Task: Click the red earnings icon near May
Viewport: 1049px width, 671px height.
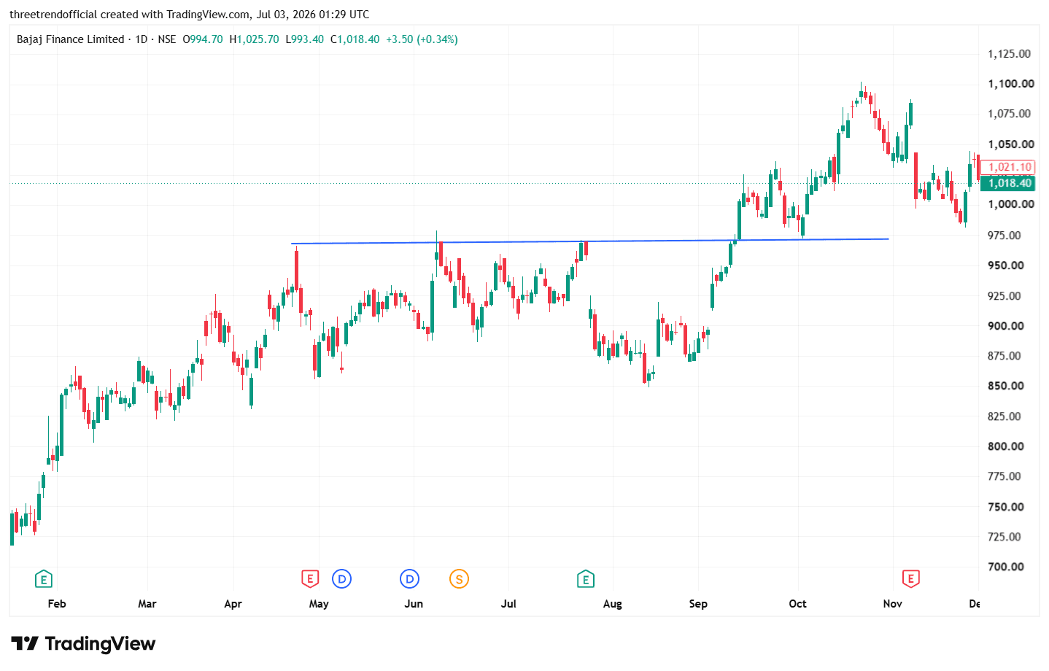Action: point(310,579)
